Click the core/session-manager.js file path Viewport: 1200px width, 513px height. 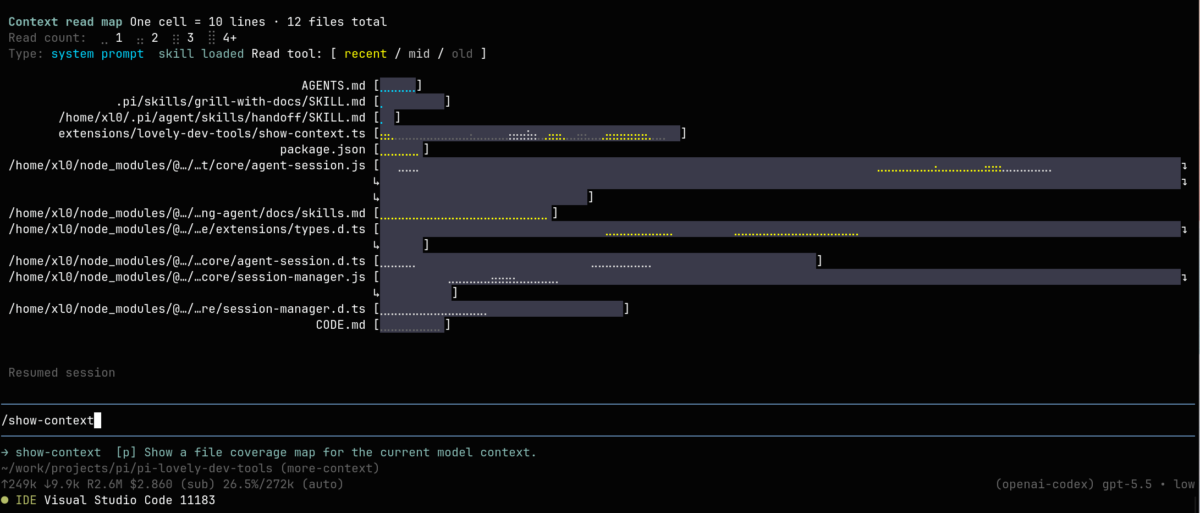[x=187, y=277]
